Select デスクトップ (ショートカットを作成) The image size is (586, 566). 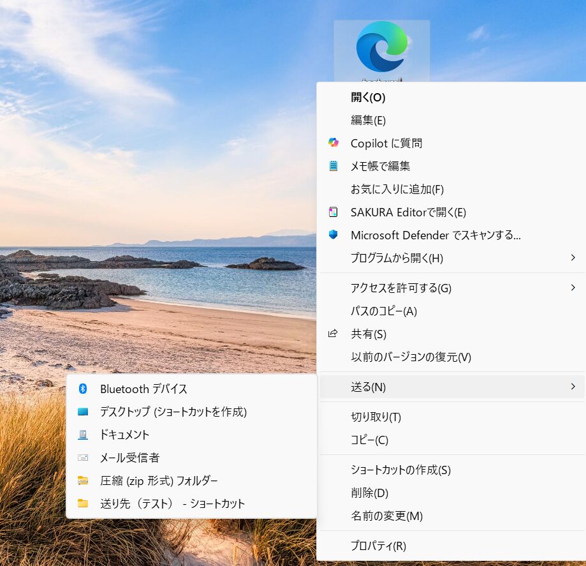pos(191,412)
